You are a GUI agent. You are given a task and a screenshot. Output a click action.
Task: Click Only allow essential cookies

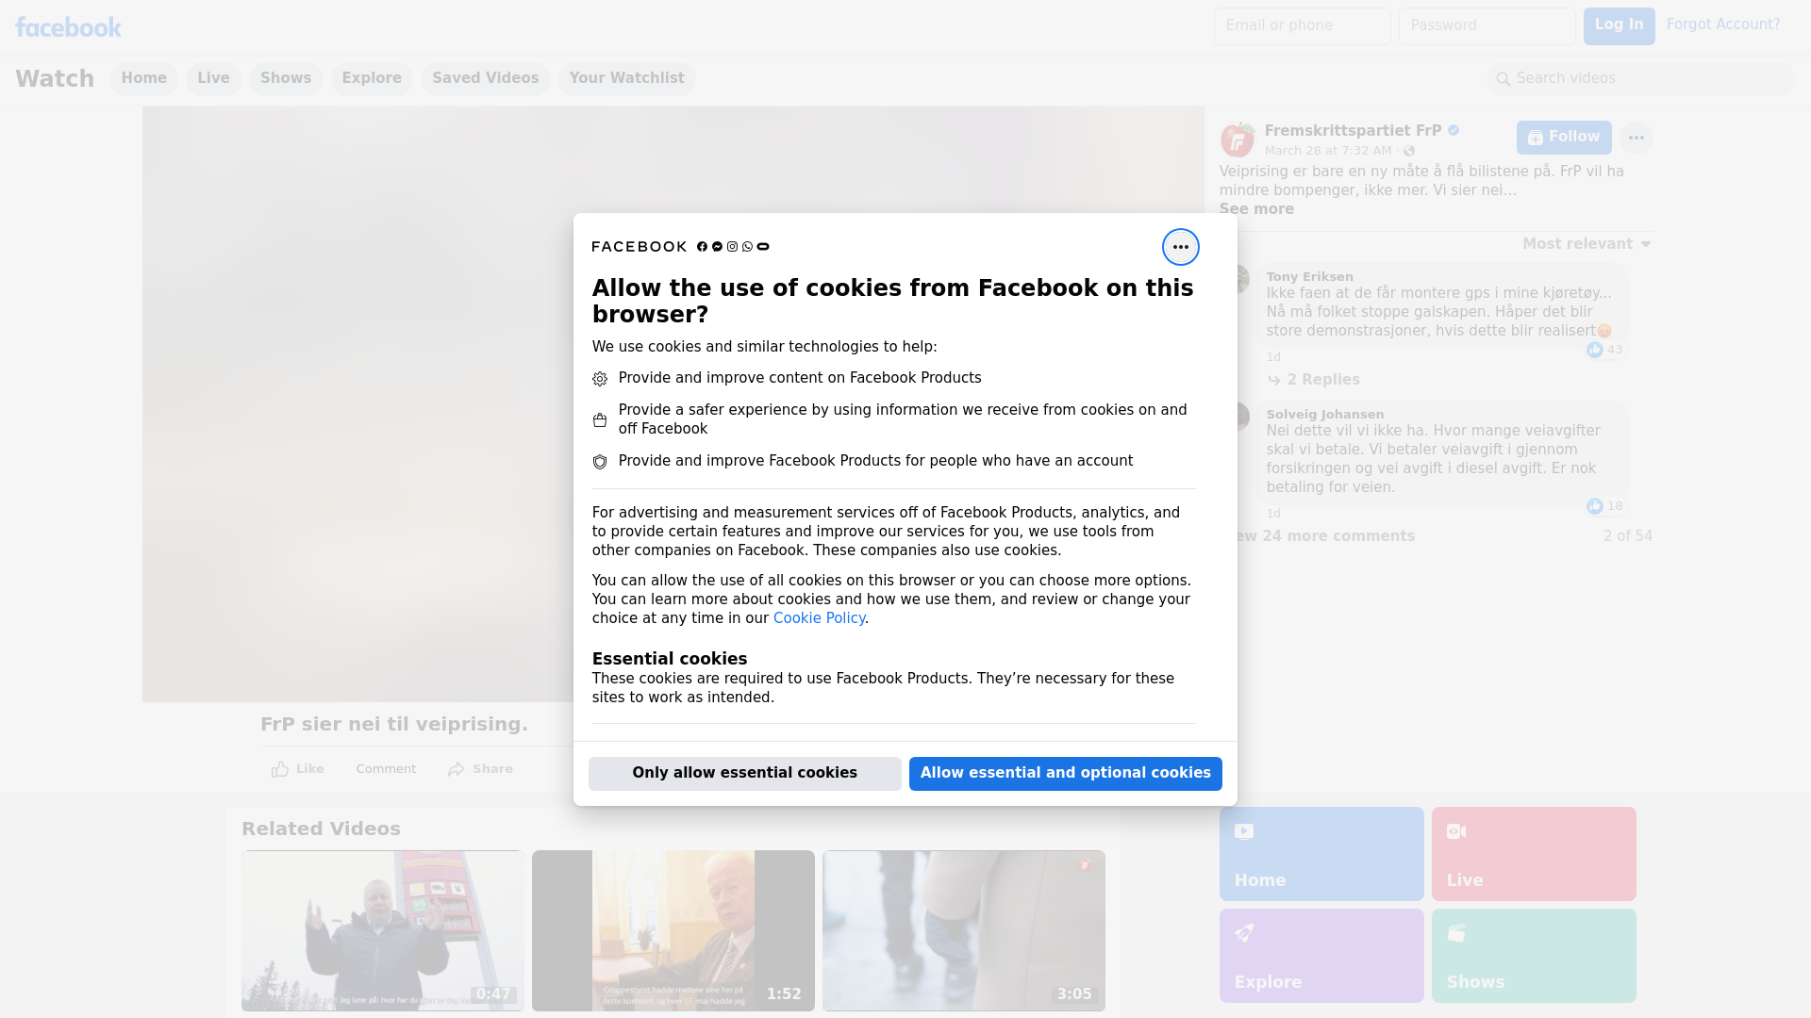click(x=744, y=774)
